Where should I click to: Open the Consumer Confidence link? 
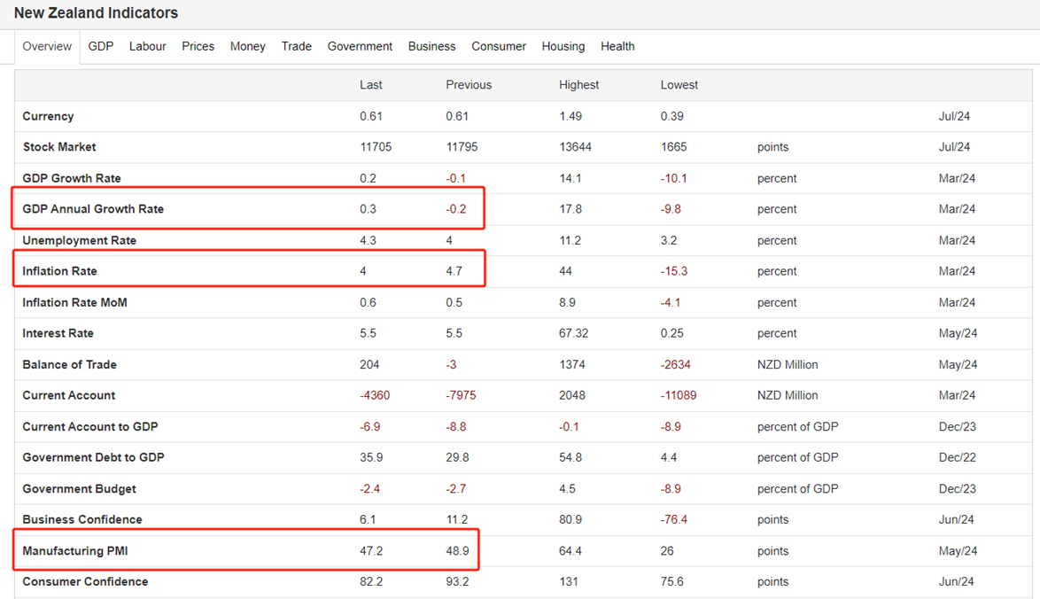click(x=85, y=581)
